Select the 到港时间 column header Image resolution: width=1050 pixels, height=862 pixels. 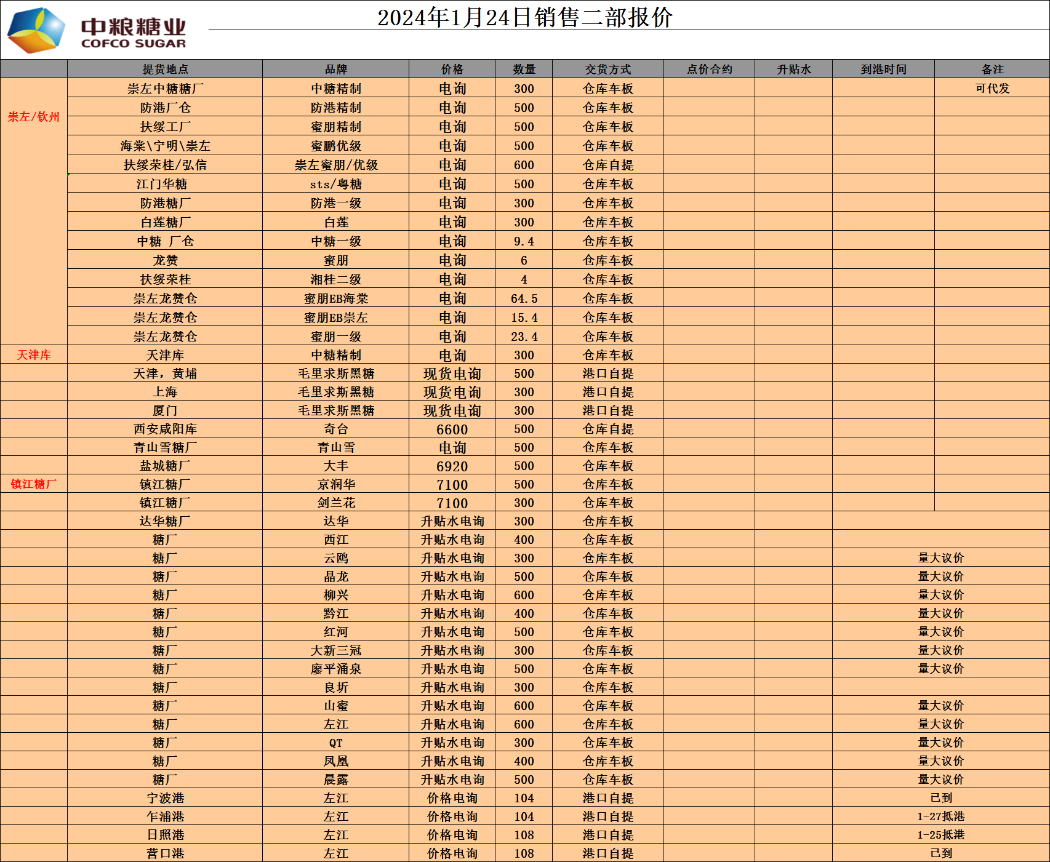point(883,69)
